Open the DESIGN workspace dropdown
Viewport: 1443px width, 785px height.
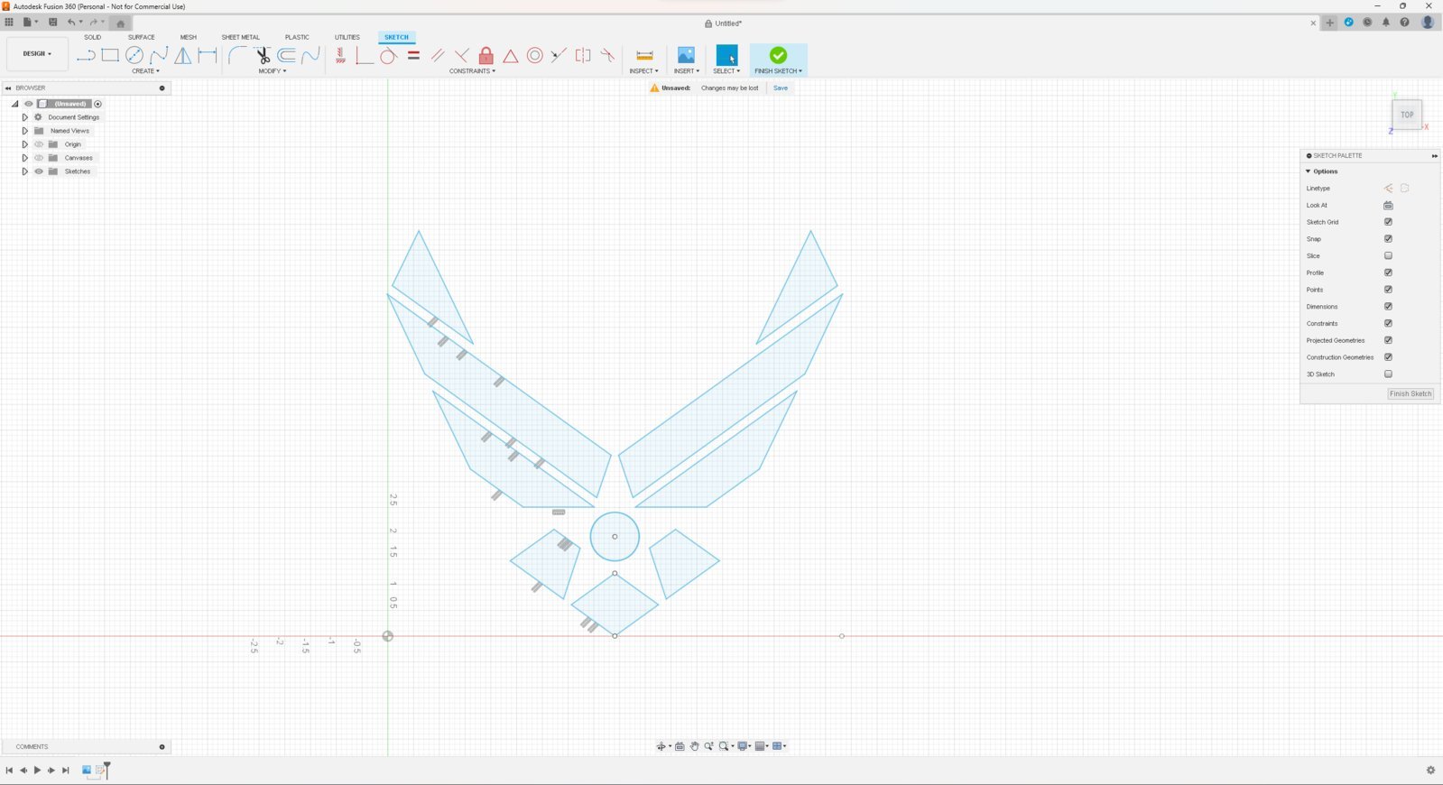click(x=37, y=54)
